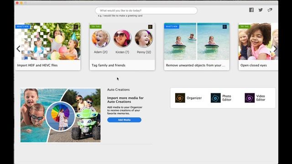
Task: Open the Facebook share icon
Action: pyautogui.click(x=251, y=10)
